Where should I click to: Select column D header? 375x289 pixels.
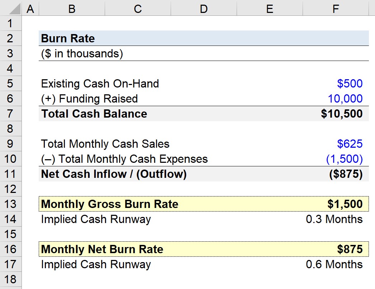point(204,9)
